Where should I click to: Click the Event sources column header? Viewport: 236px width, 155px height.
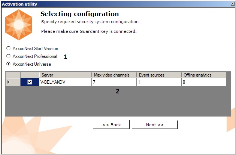[159, 75]
